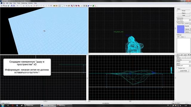Click the Toggle Face Alignment icon
The image size is (191, 107).
coord(69,6)
